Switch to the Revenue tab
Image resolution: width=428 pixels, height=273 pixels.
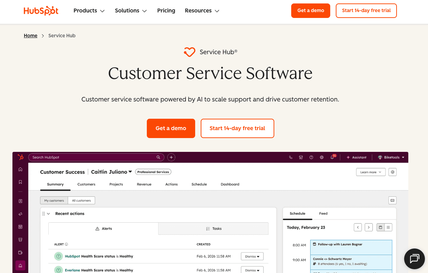pos(144,184)
